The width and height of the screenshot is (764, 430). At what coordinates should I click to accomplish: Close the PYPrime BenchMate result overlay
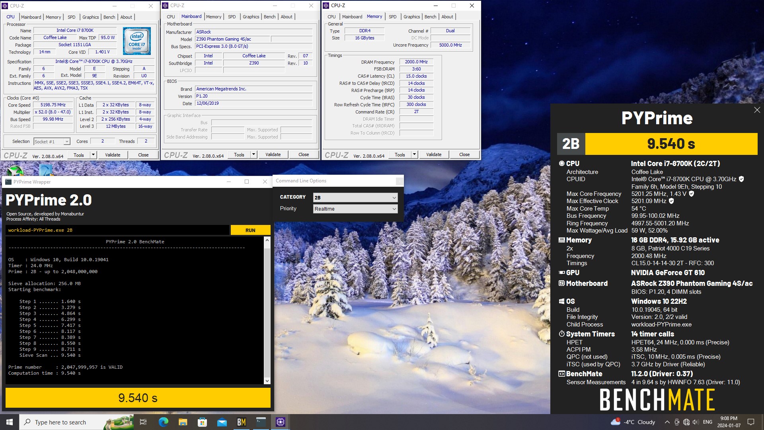point(757,110)
